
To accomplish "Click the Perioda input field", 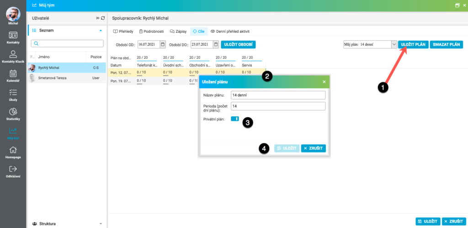I will coord(278,106).
